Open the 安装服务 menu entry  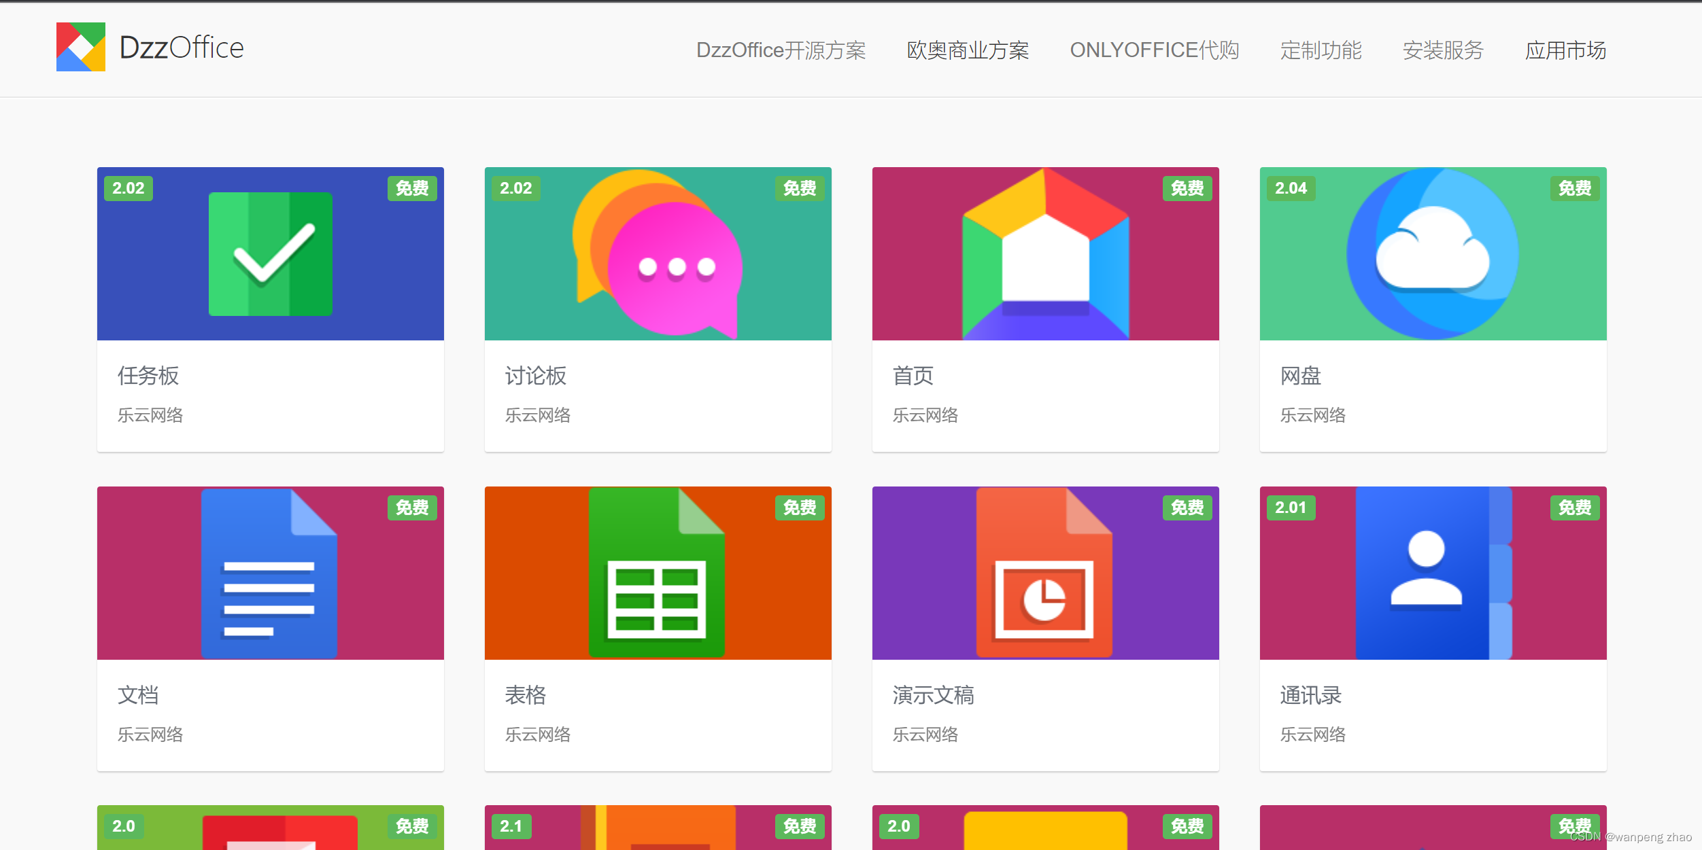tap(1442, 50)
